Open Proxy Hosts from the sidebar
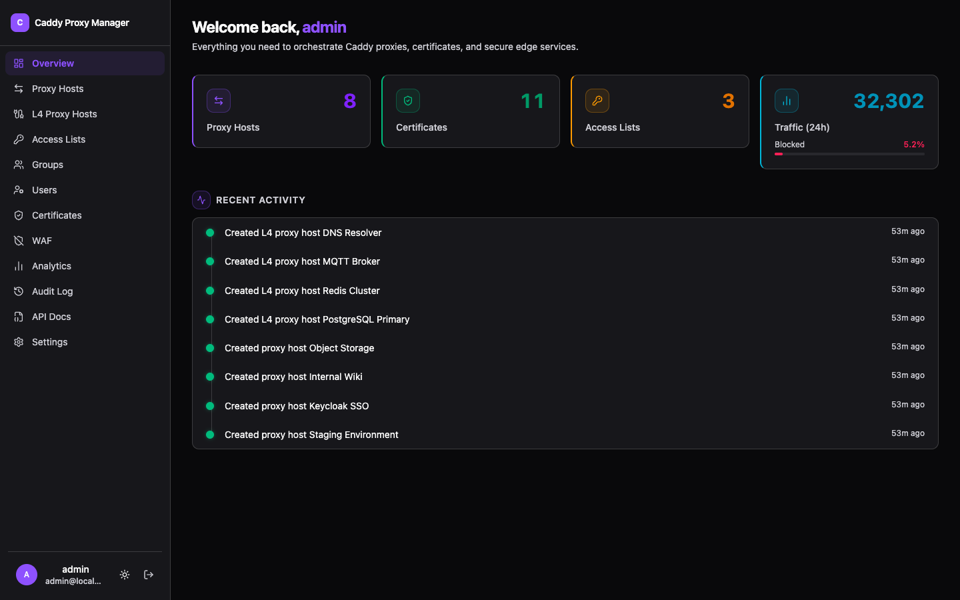Image resolution: width=960 pixels, height=600 pixels. (58, 89)
